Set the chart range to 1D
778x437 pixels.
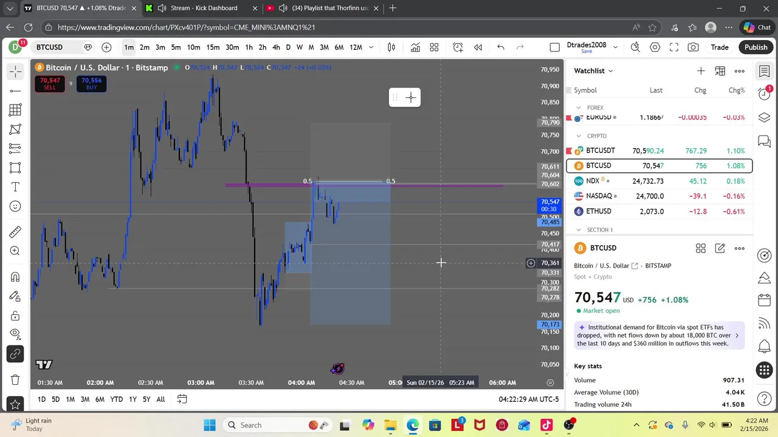[41, 399]
